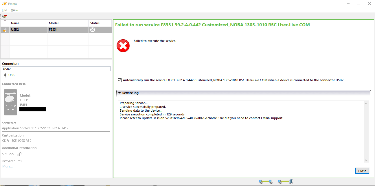The height and width of the screenshot is (186, 375).
Task: Click the 'Activated: Yes' text
Action: (12, 161)
